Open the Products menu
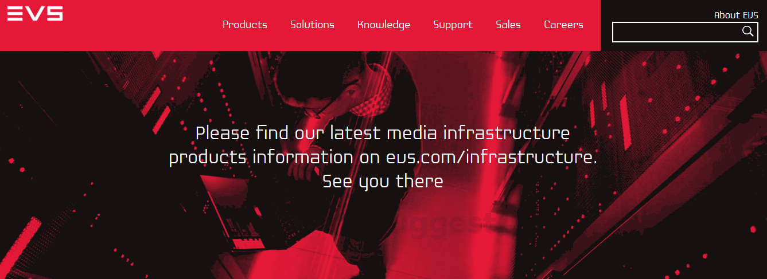 245,25
